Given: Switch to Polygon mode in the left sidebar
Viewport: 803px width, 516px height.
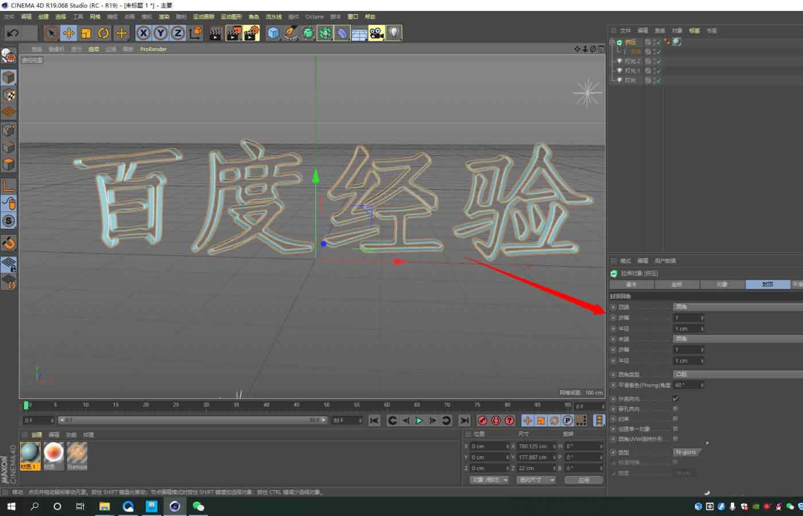Looking at the screenshot, I should 9,165.
